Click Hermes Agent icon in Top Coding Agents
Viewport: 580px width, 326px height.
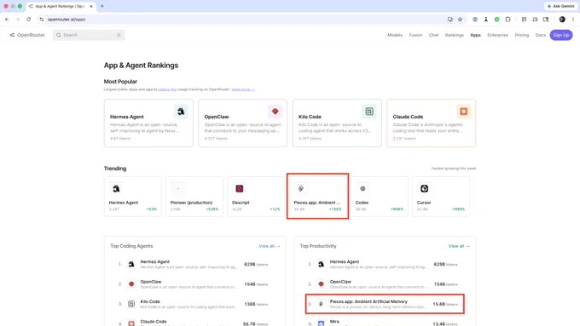click(x=131, y=265)
